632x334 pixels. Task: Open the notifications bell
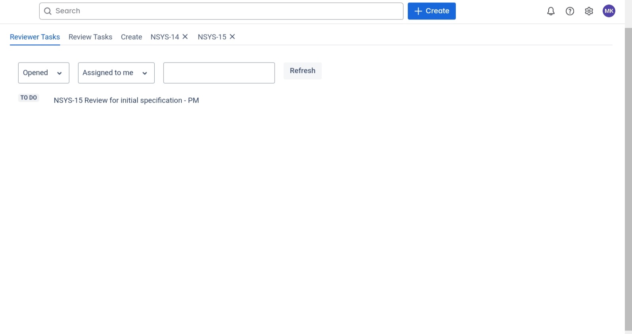click(x=551, y=11)
